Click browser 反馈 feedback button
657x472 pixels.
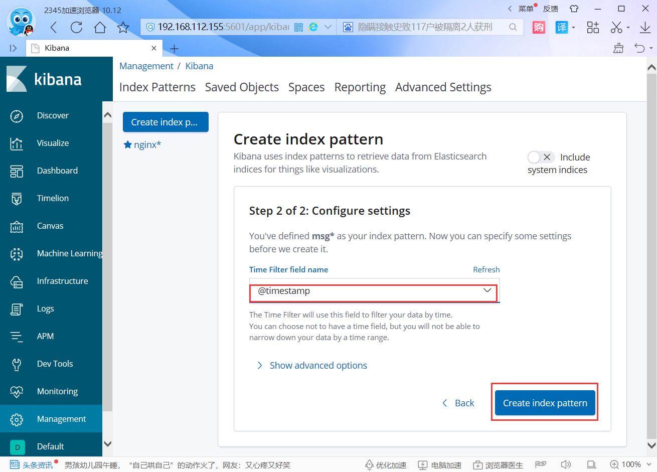(x=551, y=9)
